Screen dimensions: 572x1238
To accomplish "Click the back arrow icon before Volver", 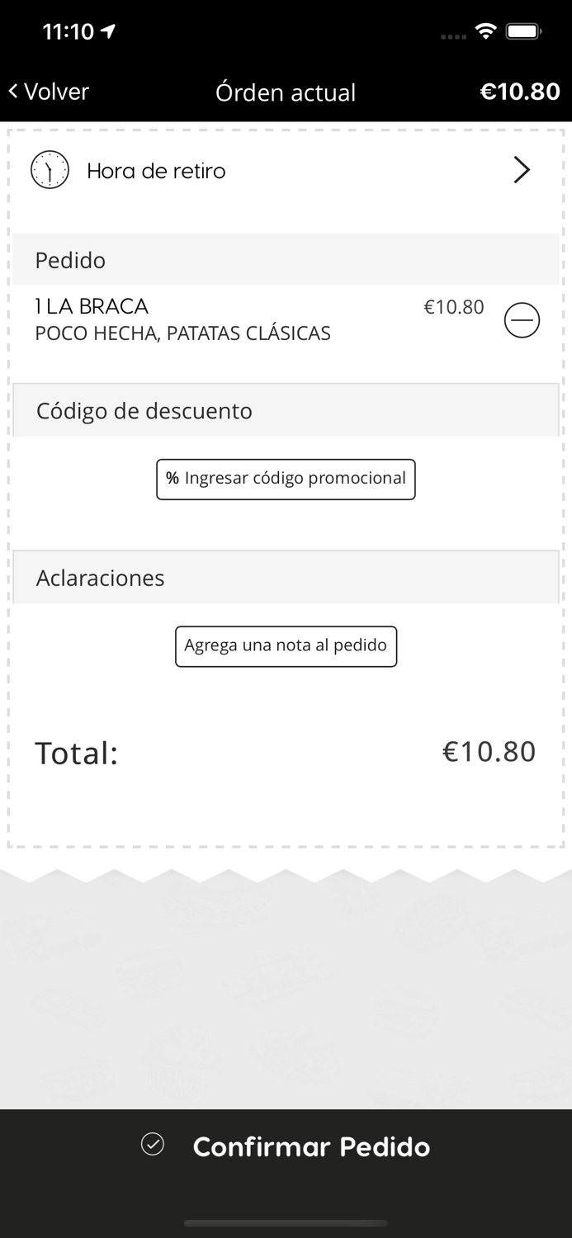I will (x=12, y=91).
